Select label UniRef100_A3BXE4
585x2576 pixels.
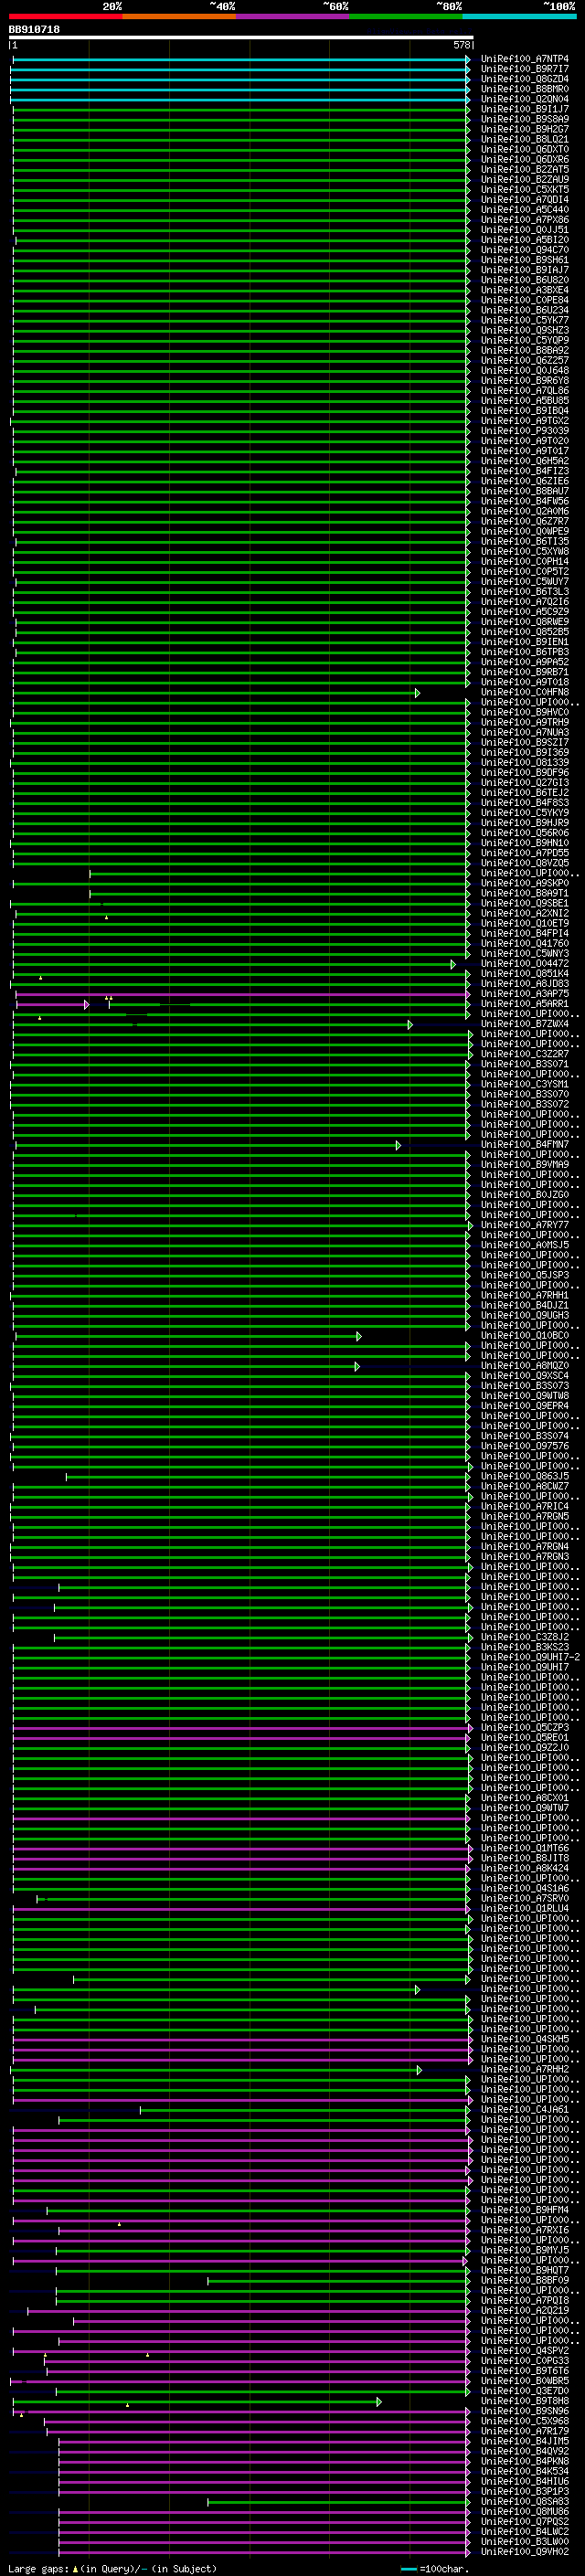(525, 290)
